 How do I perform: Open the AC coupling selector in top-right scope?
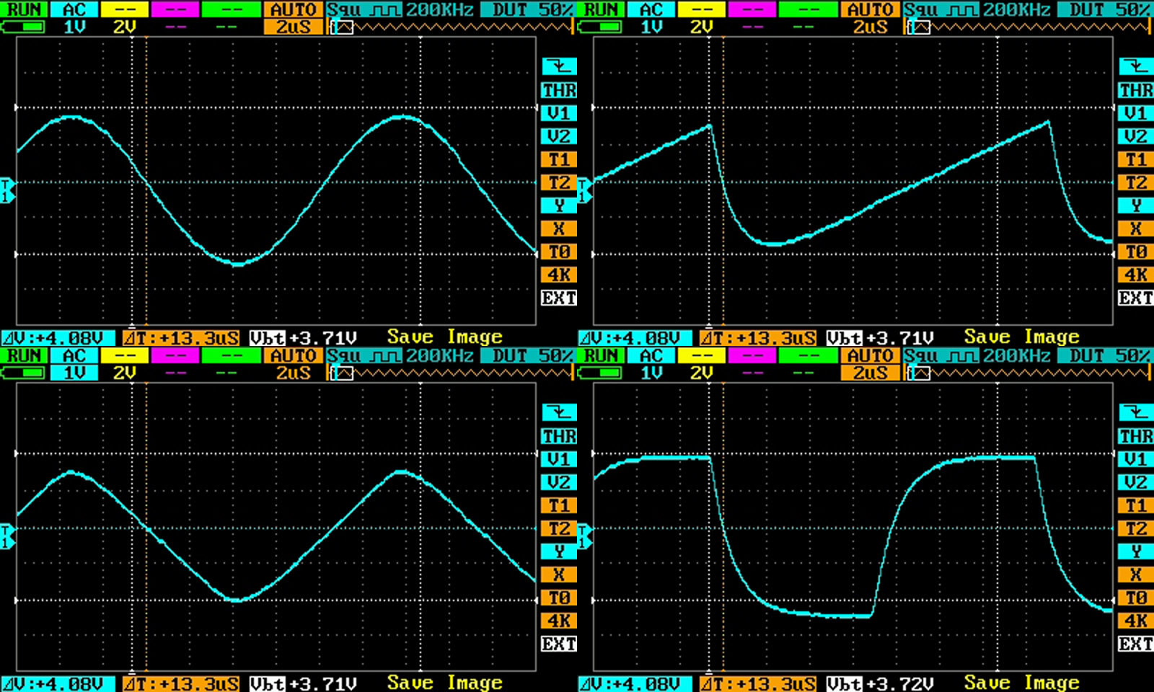[x=651, y=10]
